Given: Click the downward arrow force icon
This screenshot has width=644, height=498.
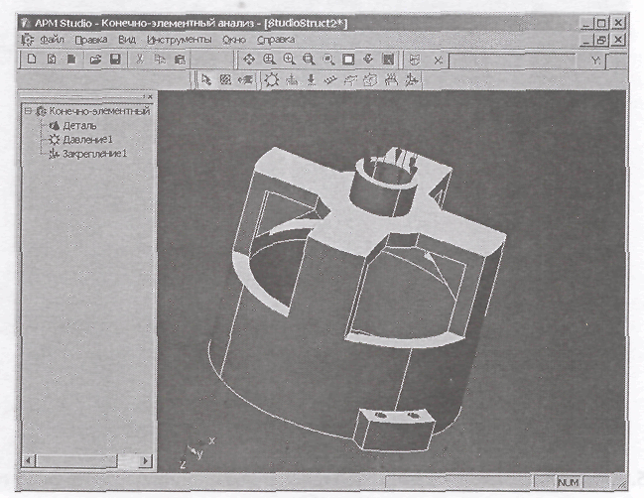Looking at the screenshot, I should pyautogui.click(x=312, y=79).
